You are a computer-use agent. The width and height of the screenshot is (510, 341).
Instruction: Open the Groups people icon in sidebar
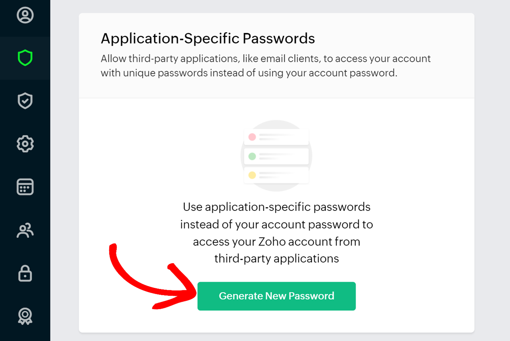[x=25, y=230]
